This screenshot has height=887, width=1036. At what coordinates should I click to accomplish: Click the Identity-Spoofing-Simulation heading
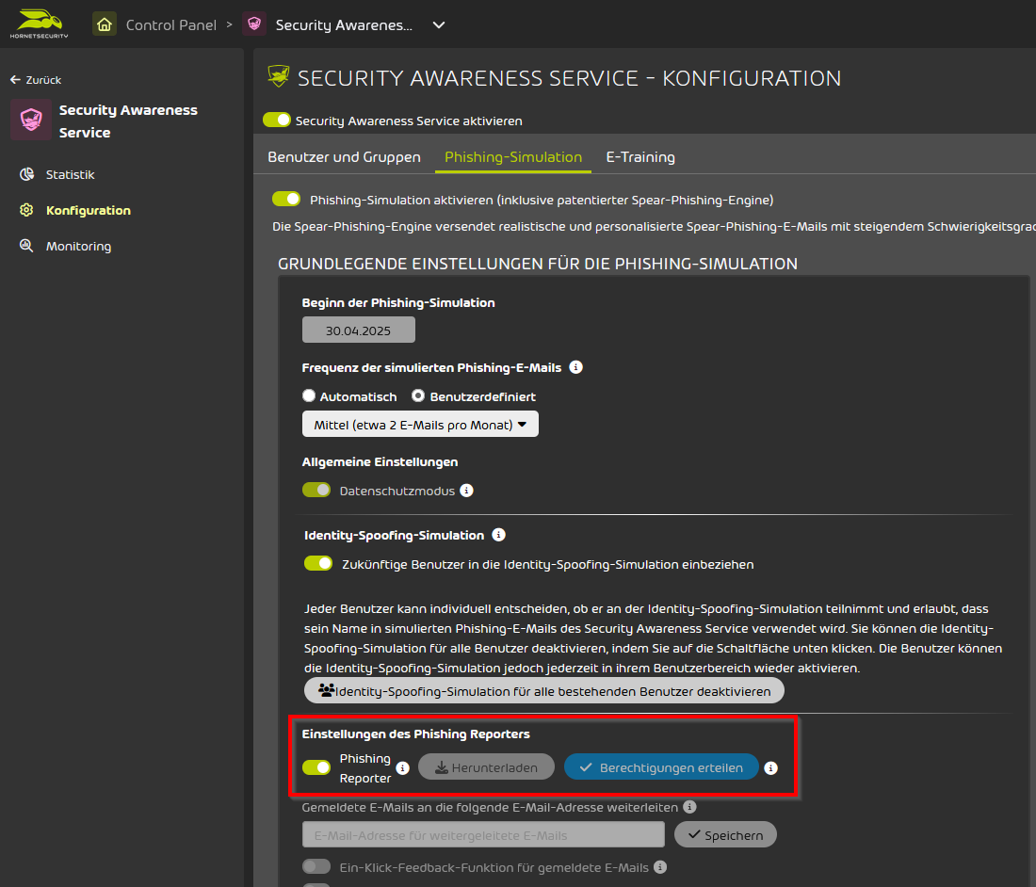(x=394, y=535)
